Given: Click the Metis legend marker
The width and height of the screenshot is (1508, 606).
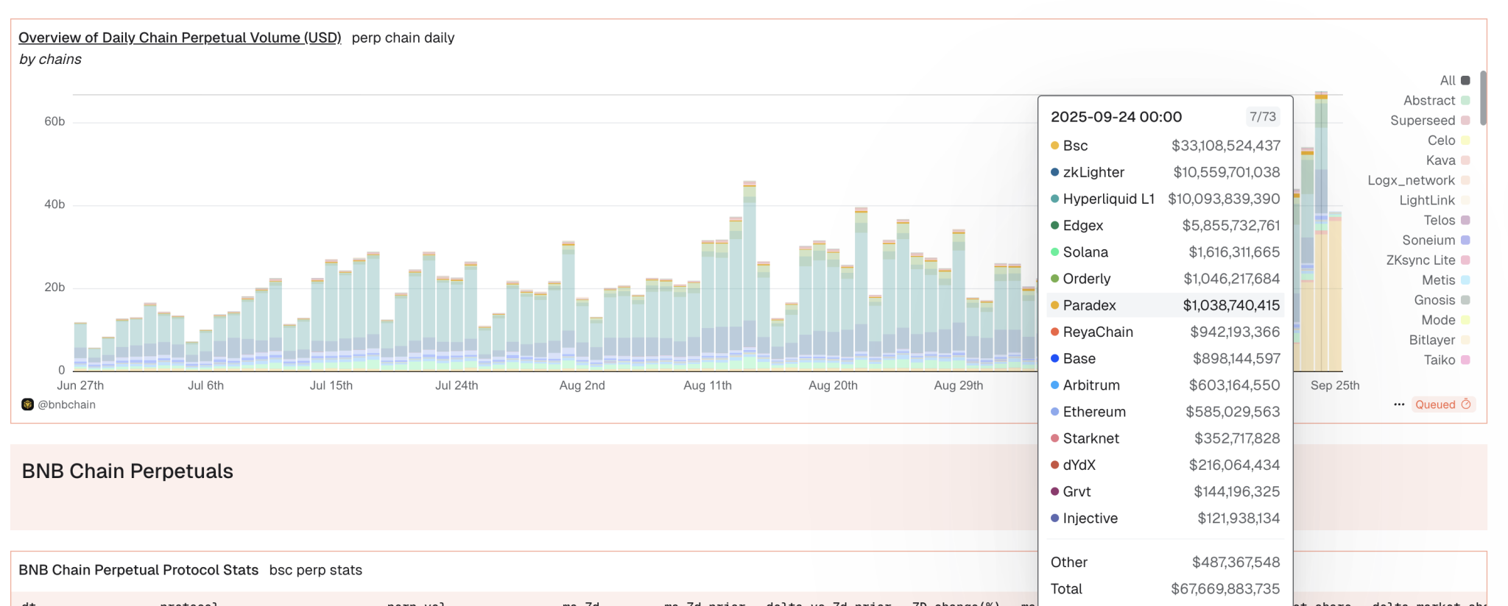Looking at the screenshot, I should coord(1465,280).
